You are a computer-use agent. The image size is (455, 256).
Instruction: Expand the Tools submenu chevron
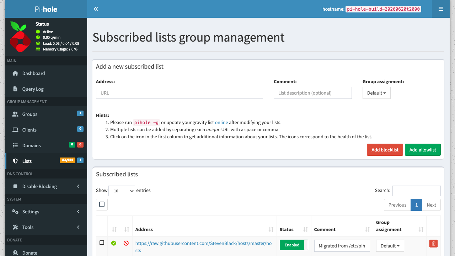[x=78, y=227]
